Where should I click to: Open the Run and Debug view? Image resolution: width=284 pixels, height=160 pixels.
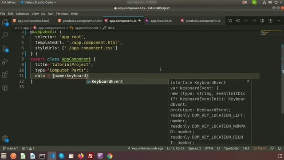click(5, 61)
